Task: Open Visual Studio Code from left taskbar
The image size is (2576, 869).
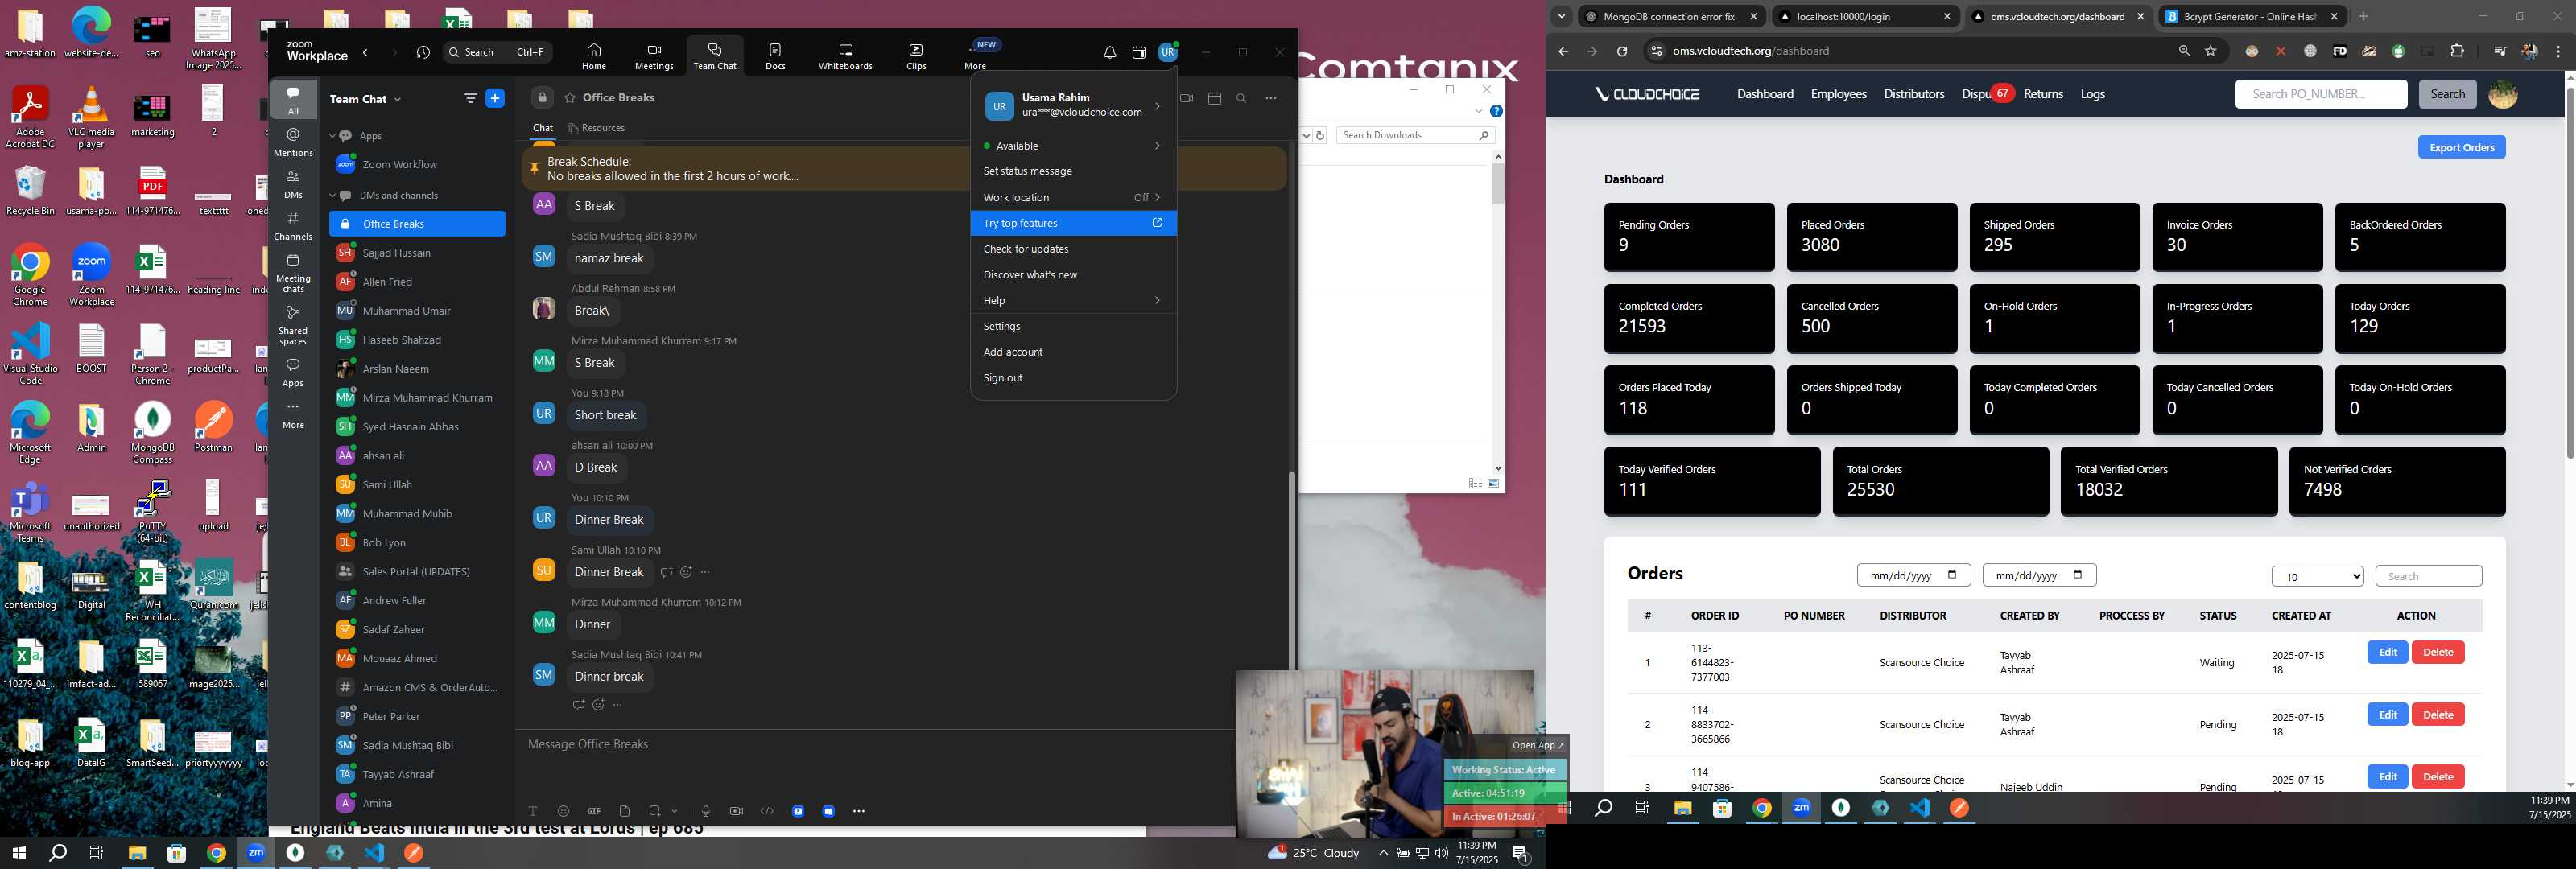Action: click(x=374, y=853)
